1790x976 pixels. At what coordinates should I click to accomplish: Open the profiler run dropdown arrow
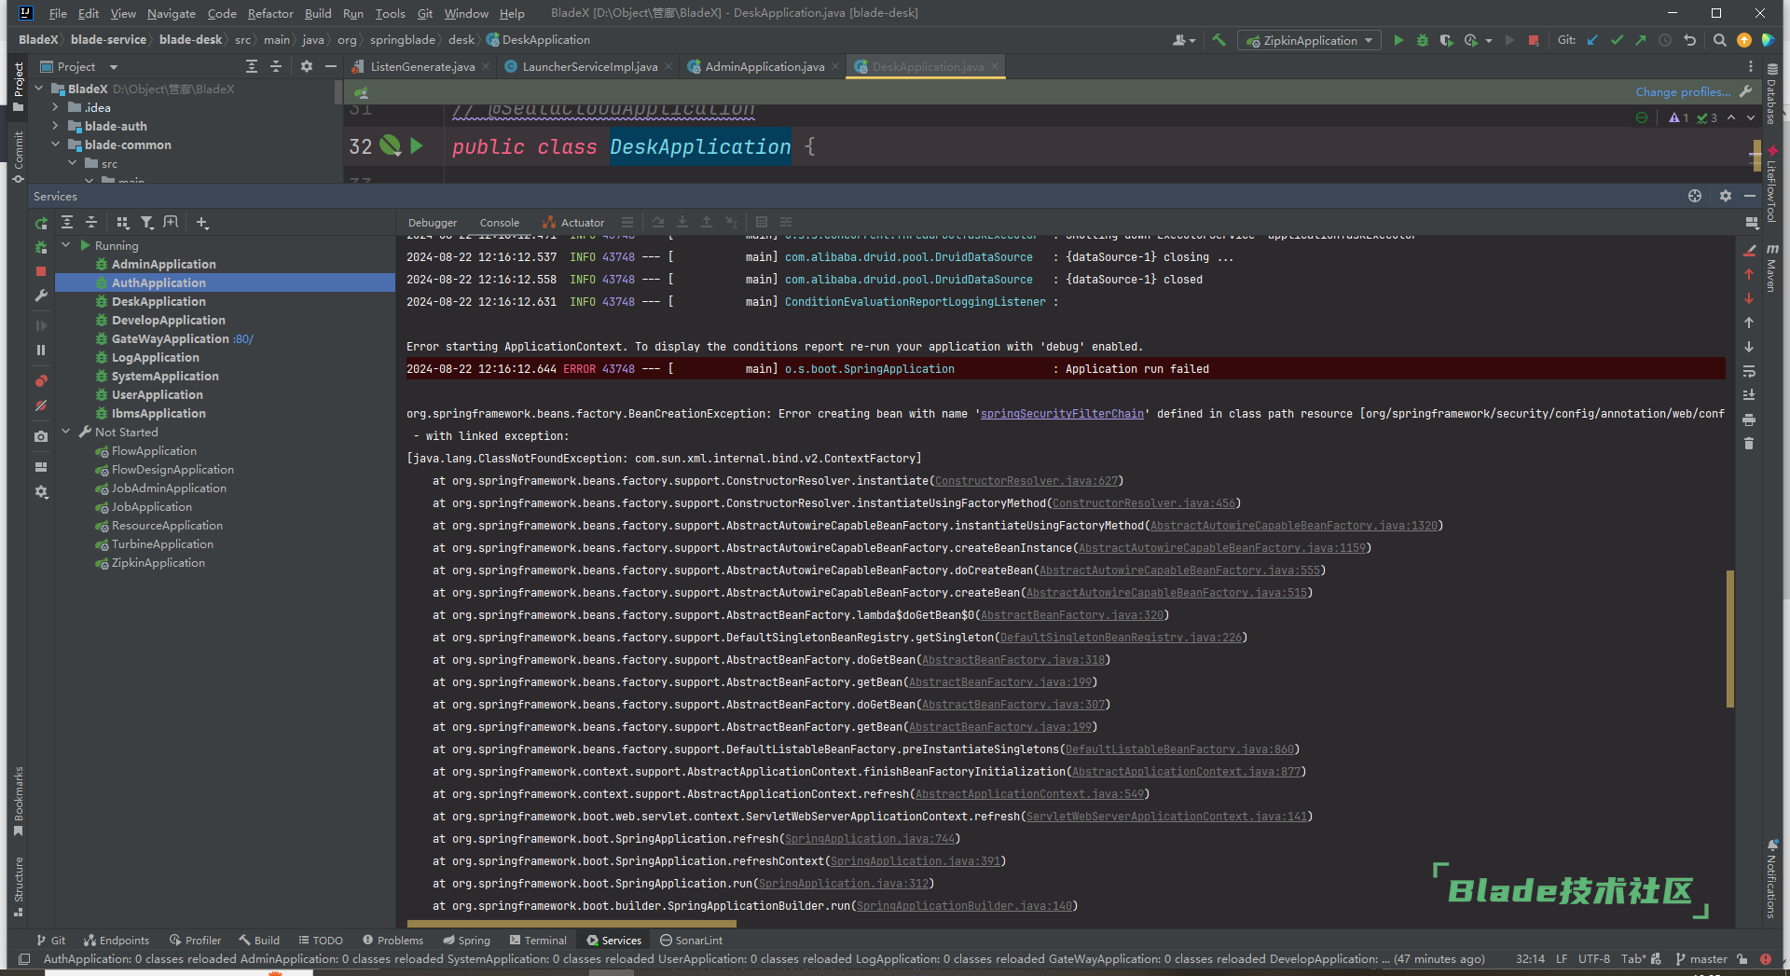[1489, 40]
